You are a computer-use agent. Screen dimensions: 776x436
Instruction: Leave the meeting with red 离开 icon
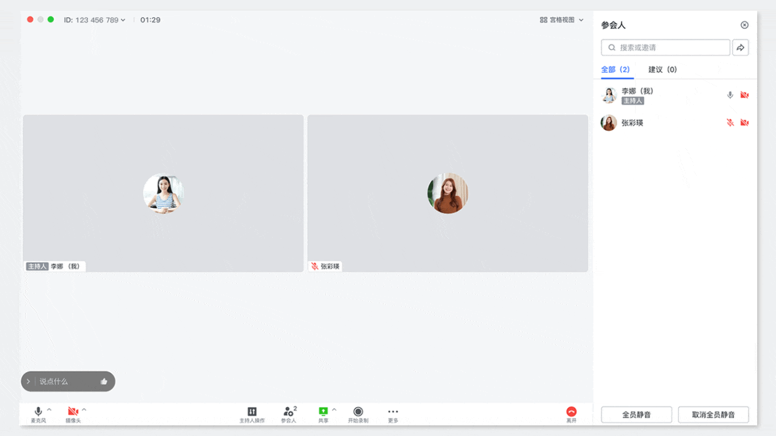pyautogui.click(x=571, y=412)
